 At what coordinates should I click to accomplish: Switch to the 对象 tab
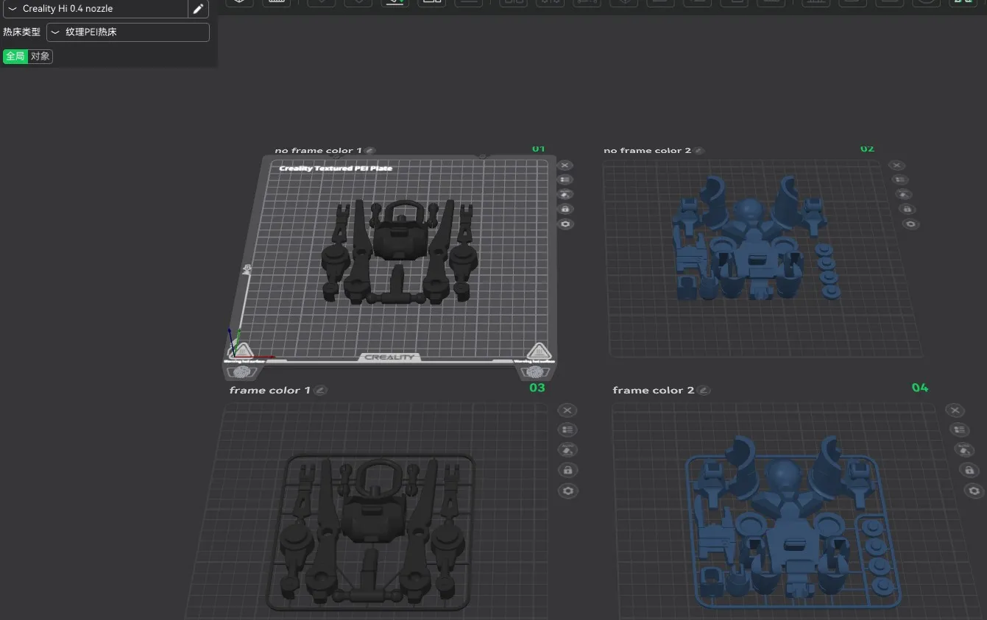[40, 56]
